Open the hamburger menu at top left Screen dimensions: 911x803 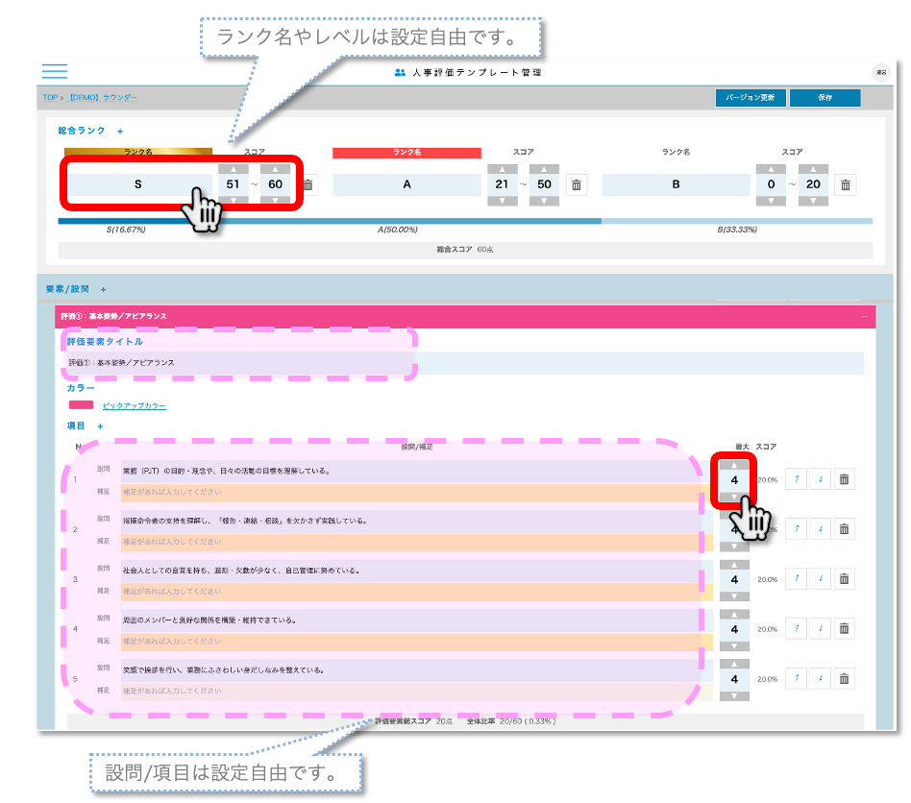click(55, 72)
